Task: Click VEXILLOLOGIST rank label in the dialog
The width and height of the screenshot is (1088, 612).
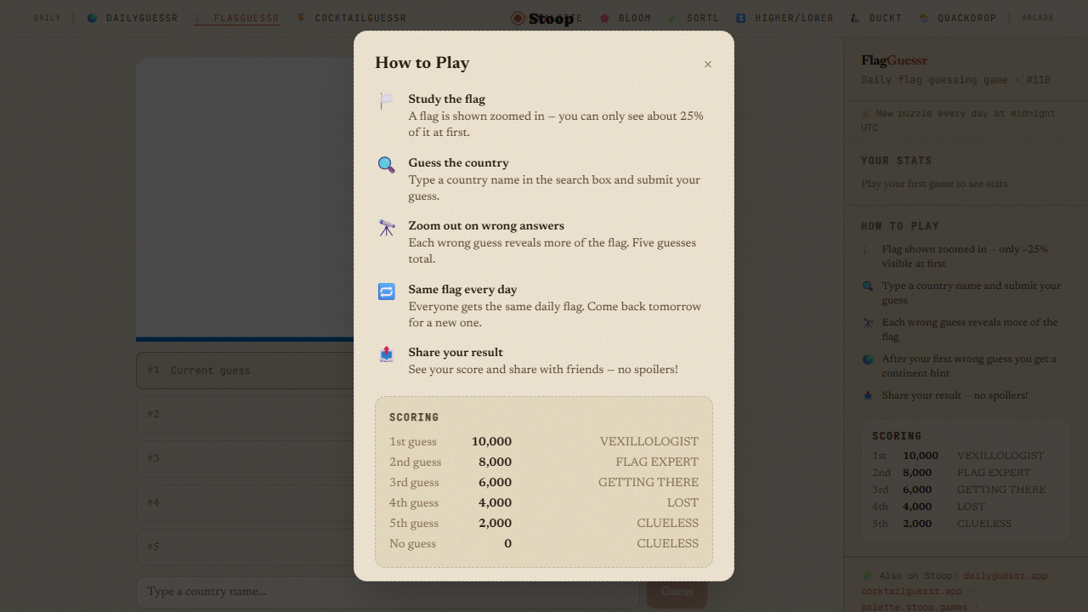Action: coord(649,442)
